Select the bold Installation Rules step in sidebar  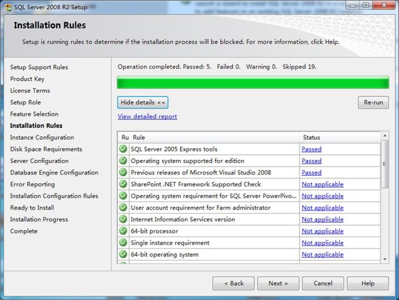coord(36,125)
